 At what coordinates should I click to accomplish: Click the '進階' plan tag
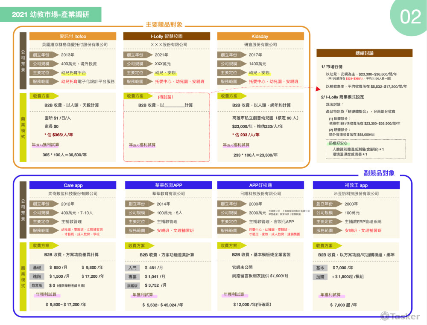pyautogui.click(x=37, y=276)
